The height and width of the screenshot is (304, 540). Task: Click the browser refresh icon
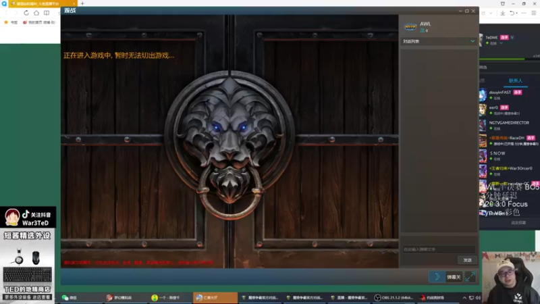coord(26,13)
